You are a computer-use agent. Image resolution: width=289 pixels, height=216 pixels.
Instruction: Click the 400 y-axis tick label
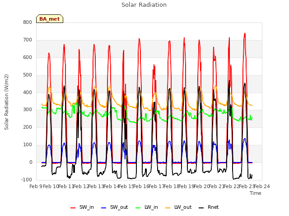[28, 92]
